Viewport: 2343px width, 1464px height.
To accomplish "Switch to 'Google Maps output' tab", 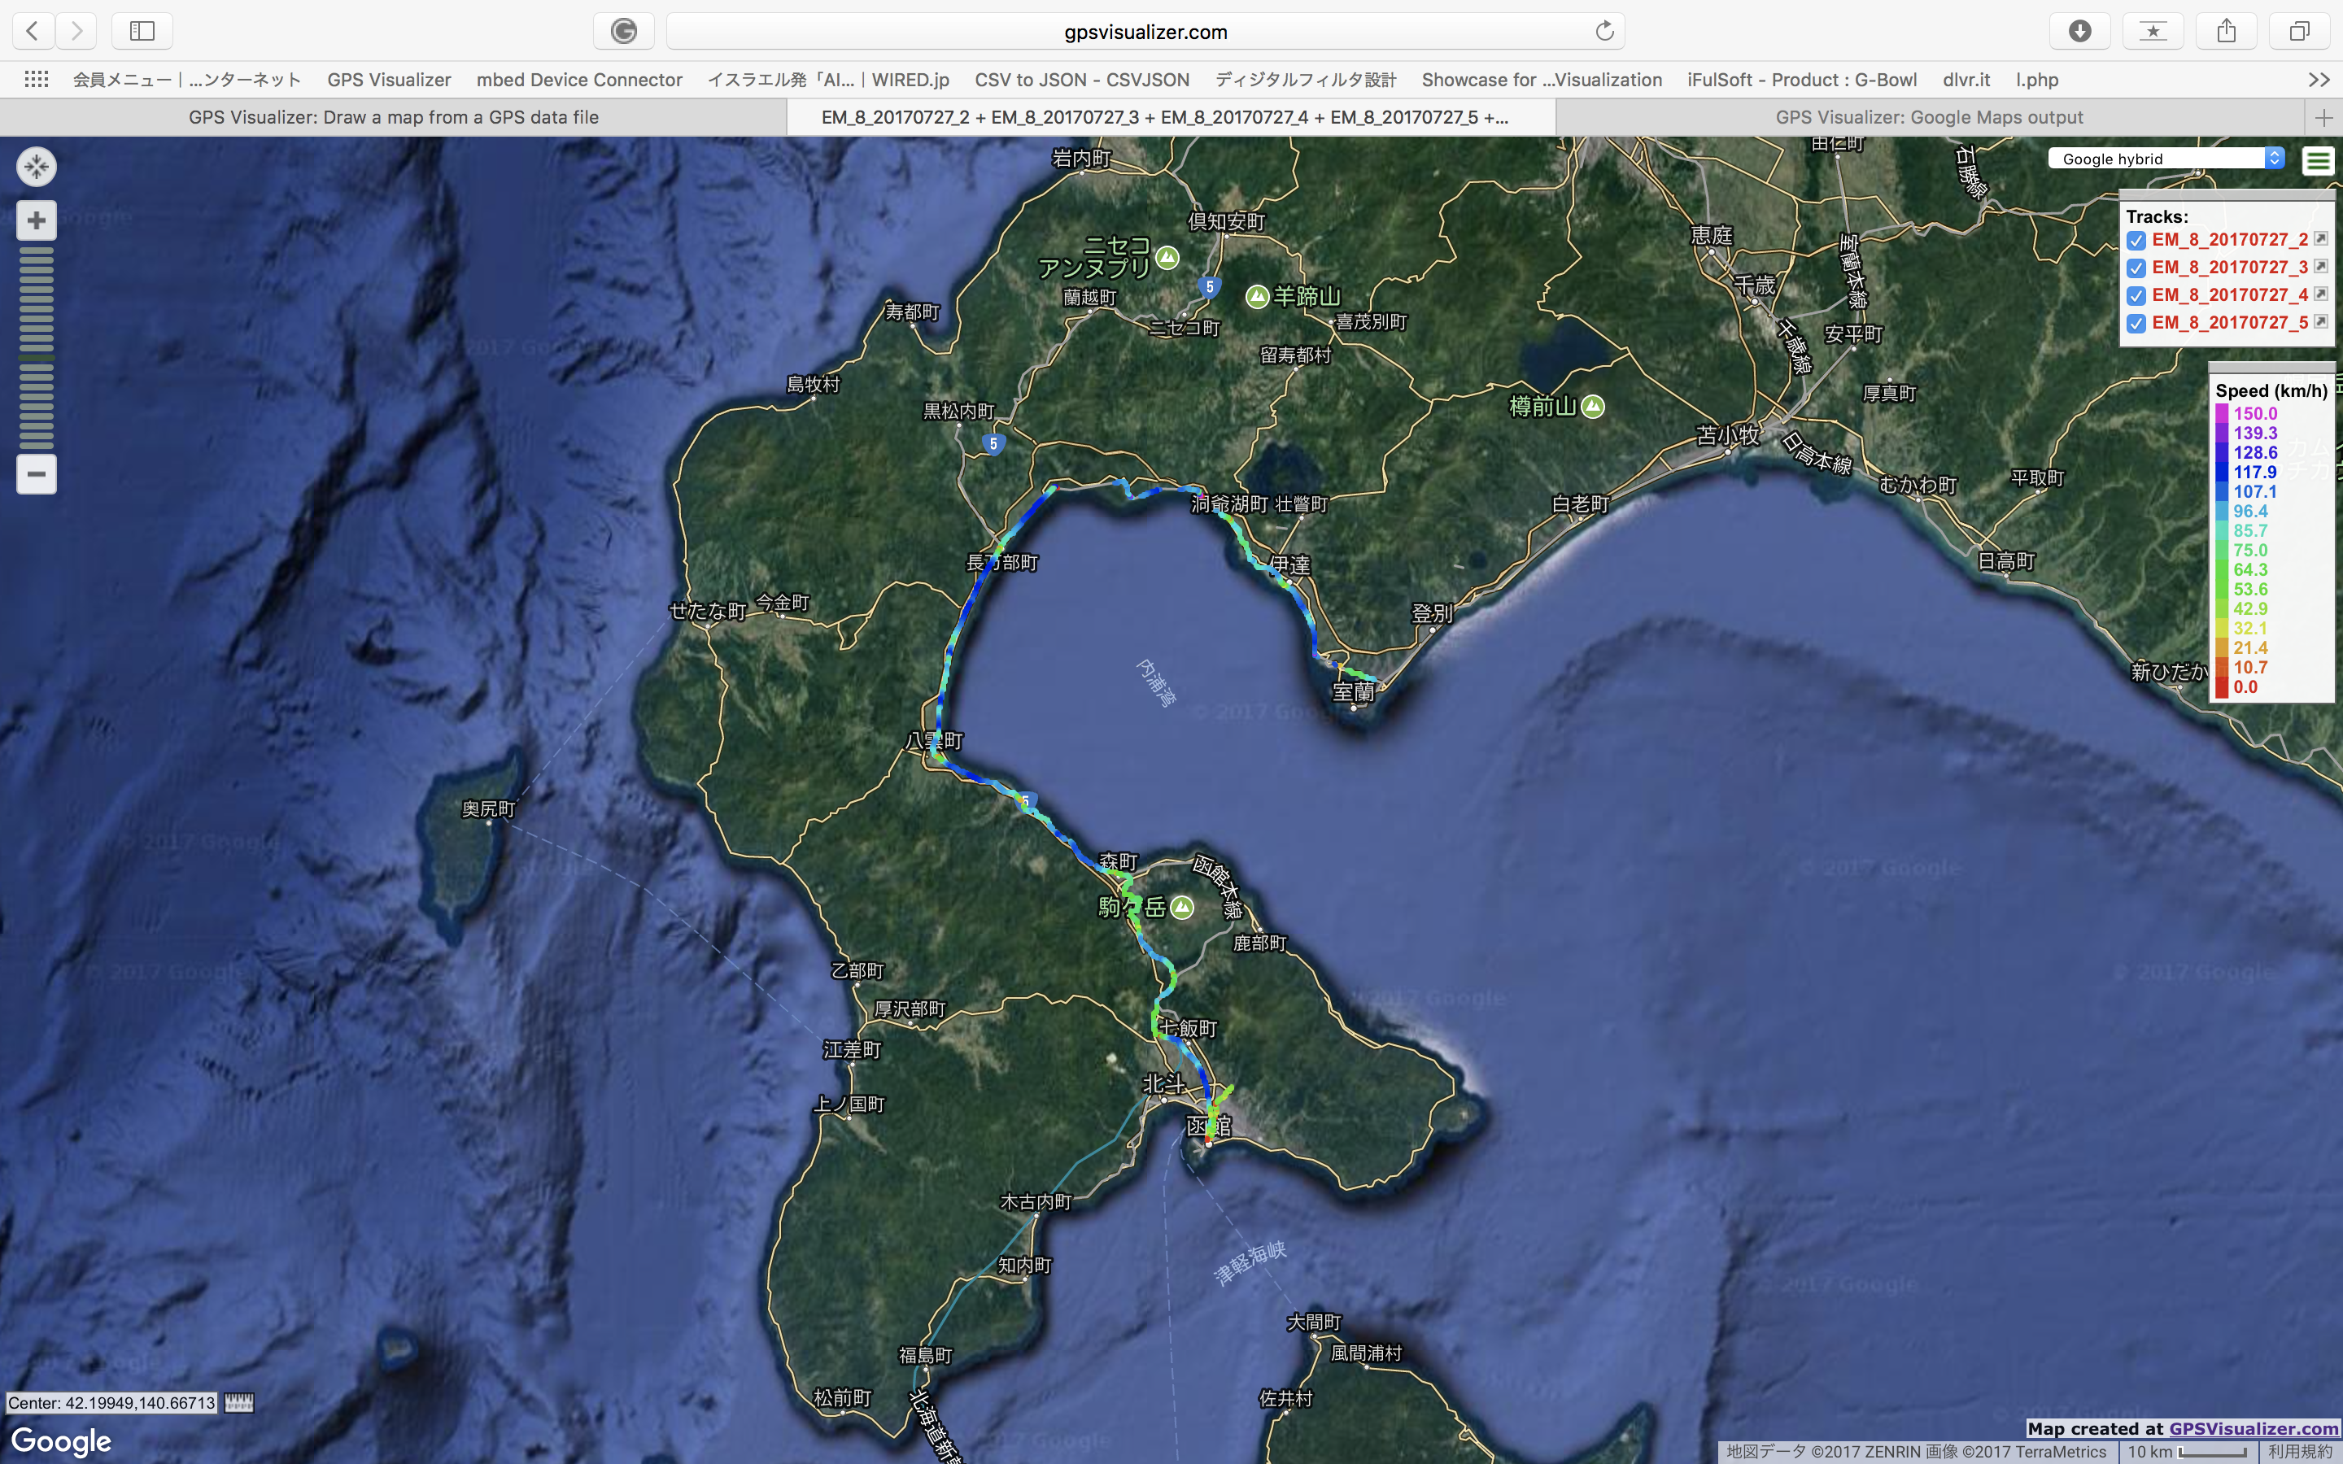I will pos(1929,117).
